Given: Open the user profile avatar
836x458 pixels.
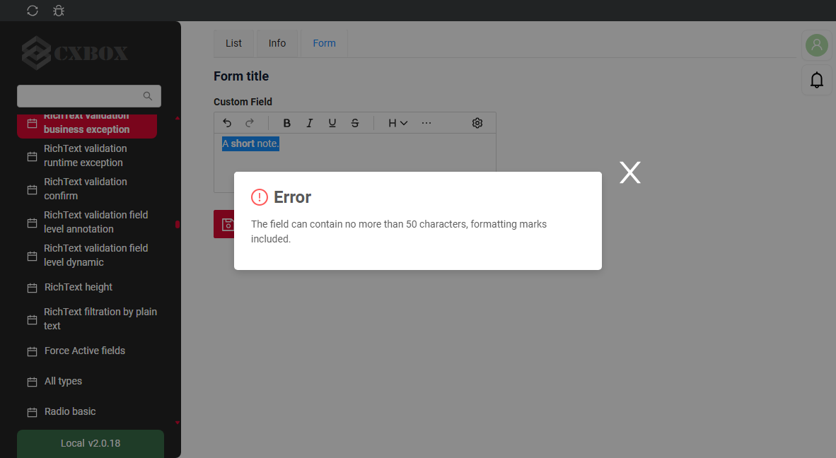Looking at the screenshot, I should [x=817, y=45].
